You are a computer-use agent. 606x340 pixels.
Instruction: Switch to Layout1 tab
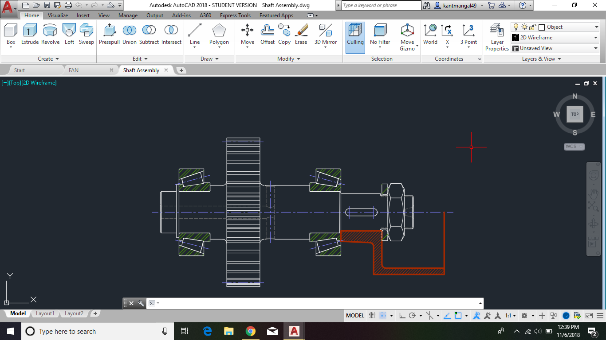(x=45, y=313)
